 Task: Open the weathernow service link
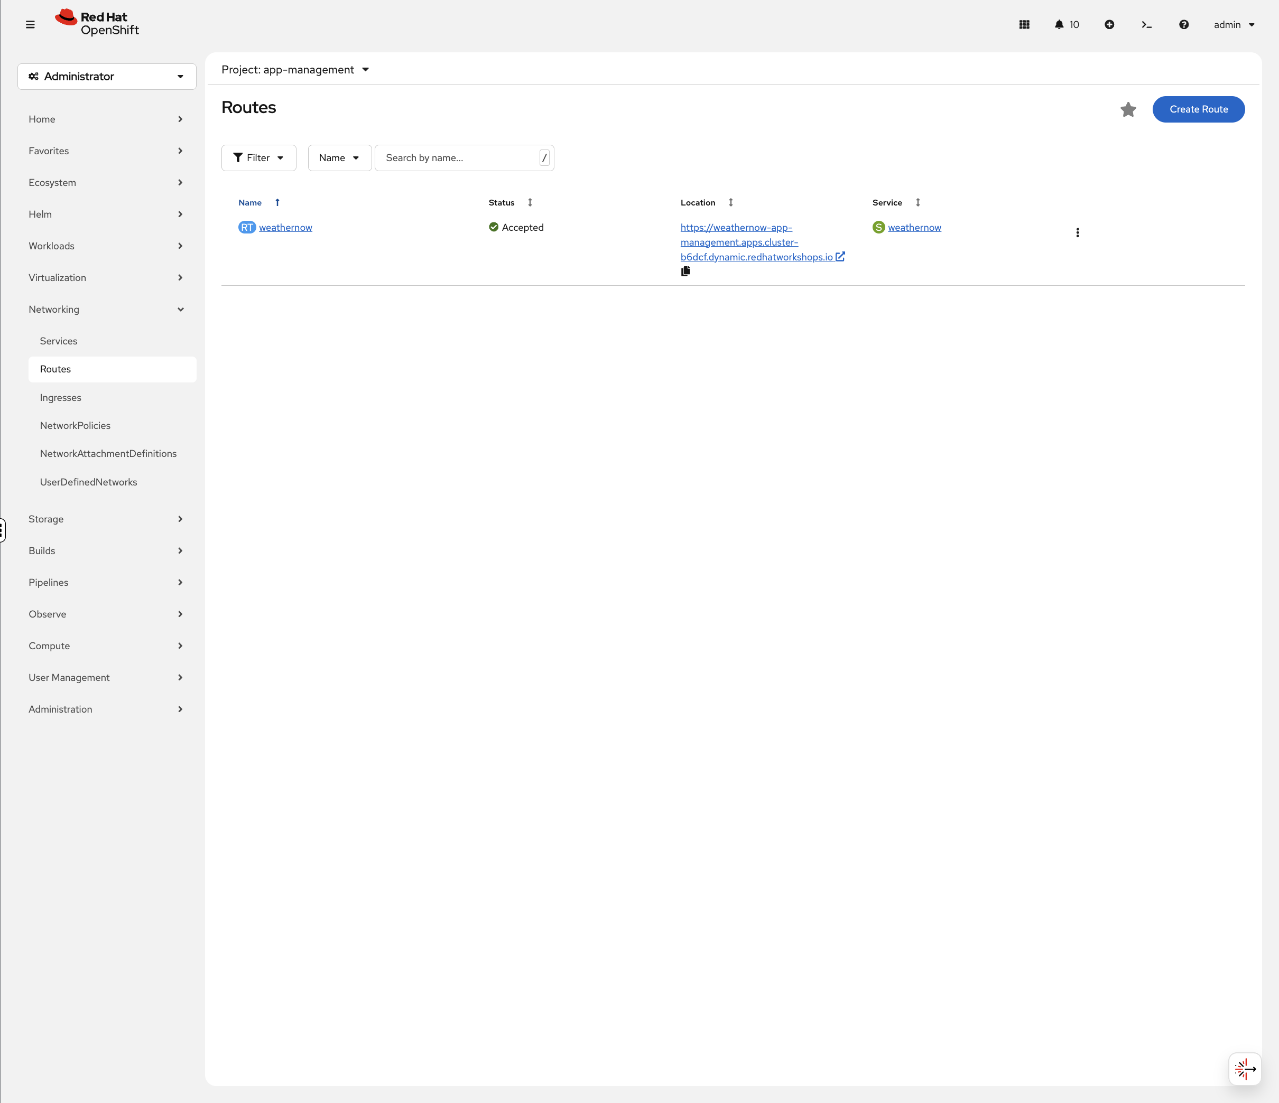pos(914,228)
